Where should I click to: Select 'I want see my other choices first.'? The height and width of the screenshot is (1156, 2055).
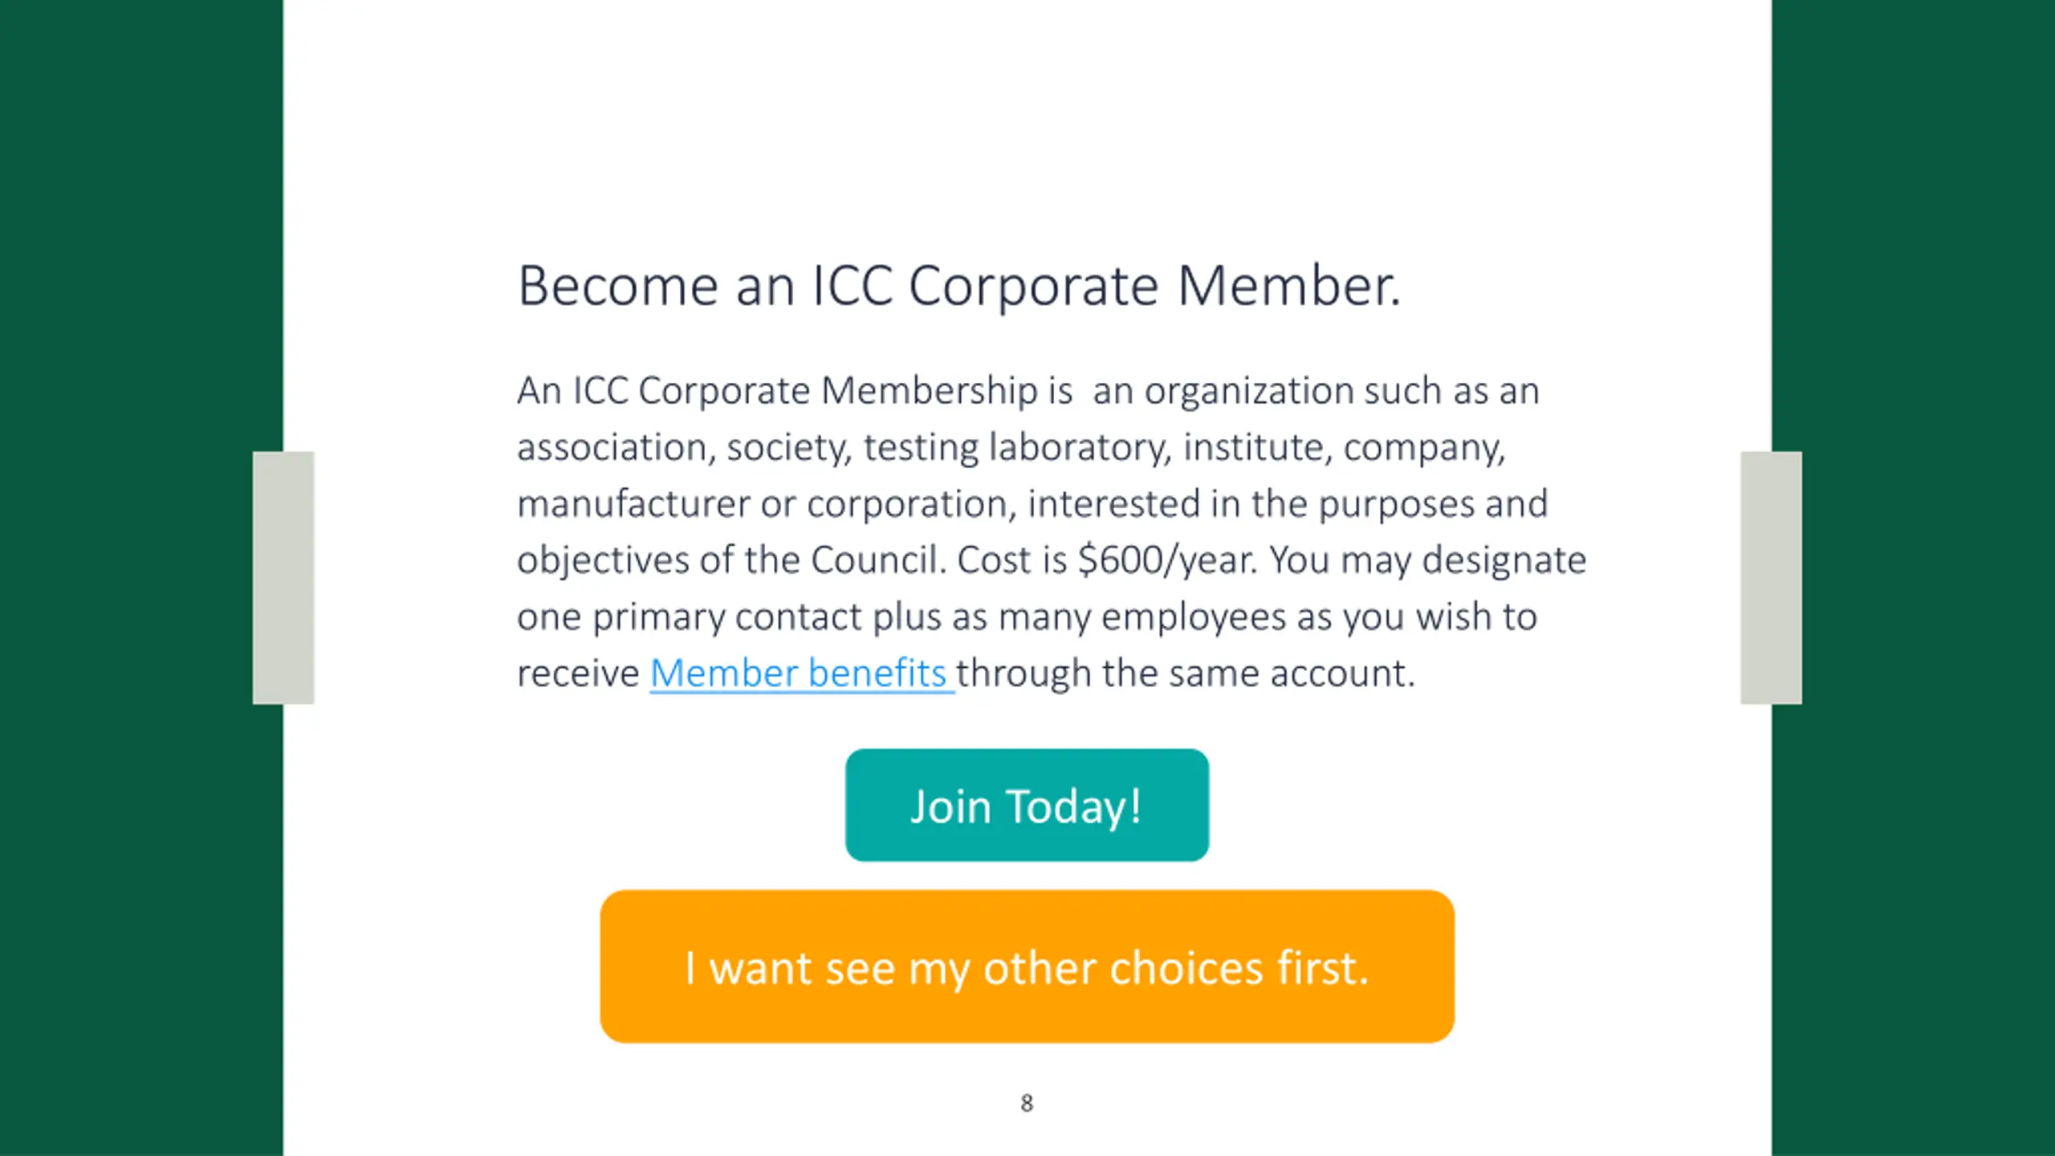tap(1027, 967)
